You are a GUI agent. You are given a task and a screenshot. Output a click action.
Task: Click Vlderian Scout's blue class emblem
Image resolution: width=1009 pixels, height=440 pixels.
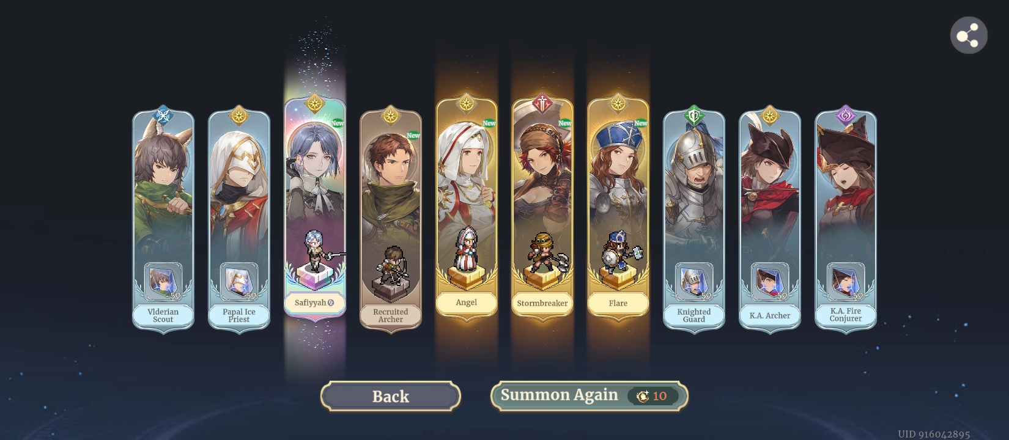coord(163,116)
